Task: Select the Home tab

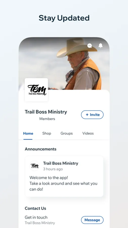Action: tap(28, 134)
